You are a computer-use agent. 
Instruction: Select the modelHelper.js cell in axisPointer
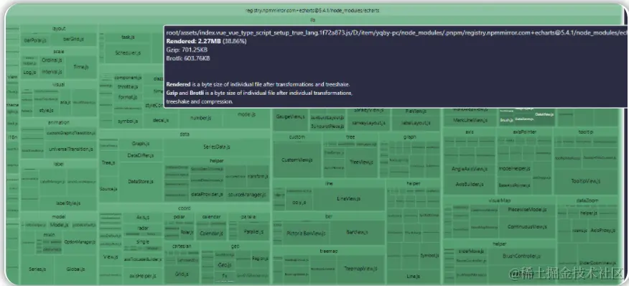click(x=515, y=169)
